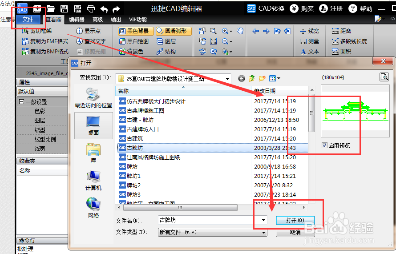Open the zoom-out dropdown arrow

[231, 42]
